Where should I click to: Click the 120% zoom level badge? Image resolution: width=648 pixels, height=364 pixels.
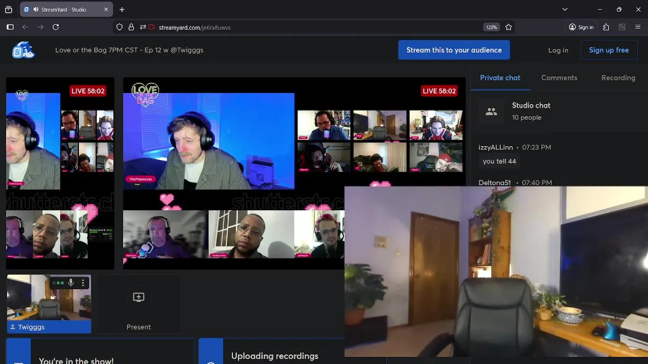click(492, 27)
